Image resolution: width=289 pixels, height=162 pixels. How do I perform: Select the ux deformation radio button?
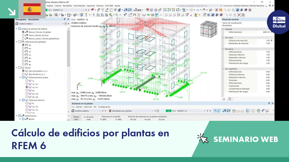tap(23, 48)
